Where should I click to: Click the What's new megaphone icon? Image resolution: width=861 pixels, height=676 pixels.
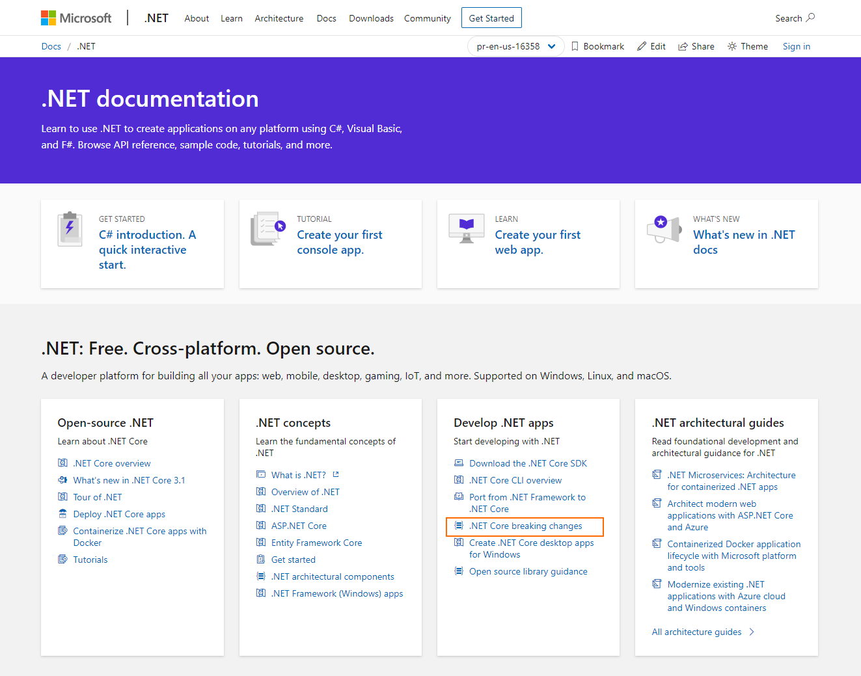tap(664, 229)
